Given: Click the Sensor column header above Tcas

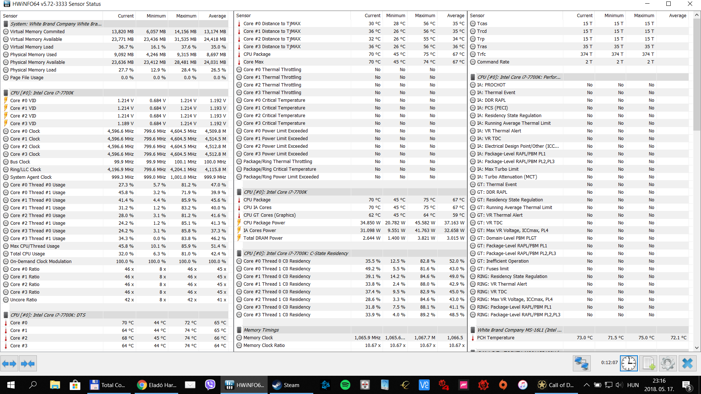Looking at the screenshot, I should pos(515,15).
